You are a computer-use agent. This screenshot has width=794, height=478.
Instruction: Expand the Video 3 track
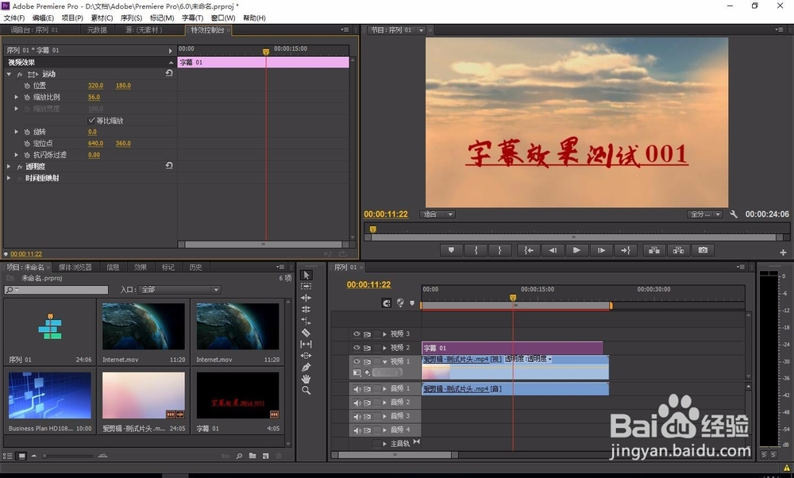point(384,334)
